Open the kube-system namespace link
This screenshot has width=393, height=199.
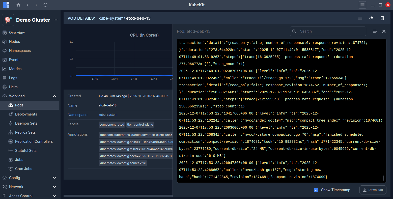click(108, 115)
